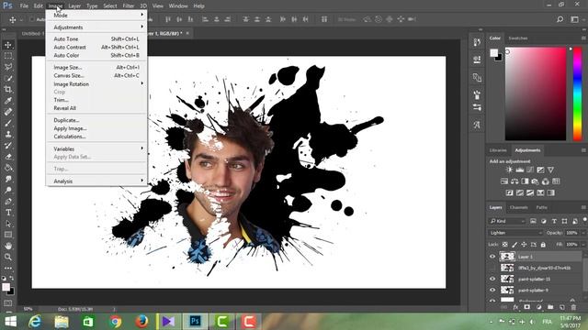Add a layer mask icon

pyautogui.click(x=526, y=307)
